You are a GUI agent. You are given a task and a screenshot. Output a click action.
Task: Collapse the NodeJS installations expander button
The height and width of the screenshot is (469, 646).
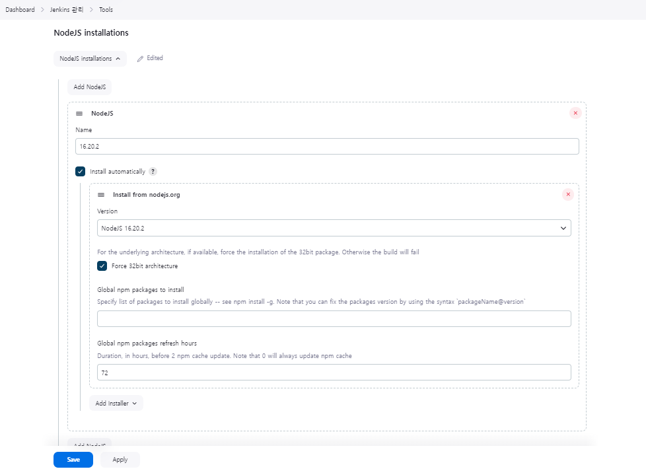[x=90, y=59]
